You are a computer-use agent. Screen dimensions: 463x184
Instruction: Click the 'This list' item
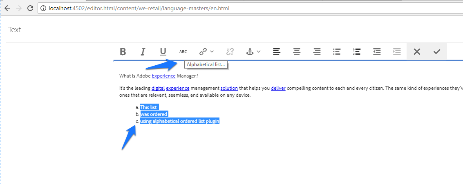[150, 107]
